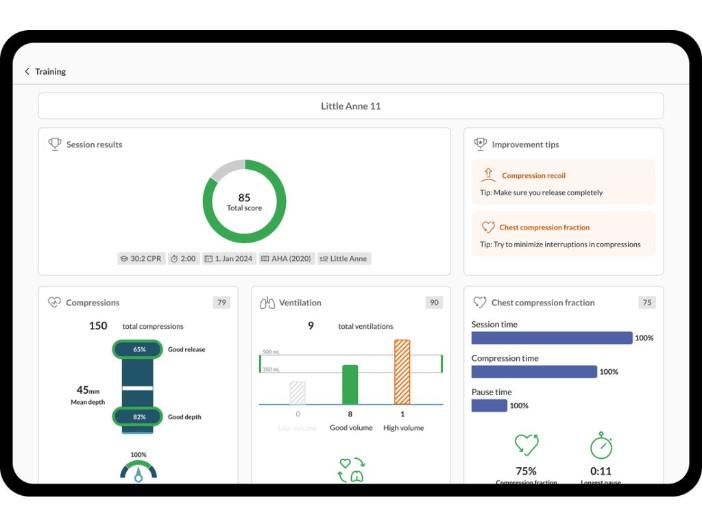Click the Session time progress bar

[552, 338]
